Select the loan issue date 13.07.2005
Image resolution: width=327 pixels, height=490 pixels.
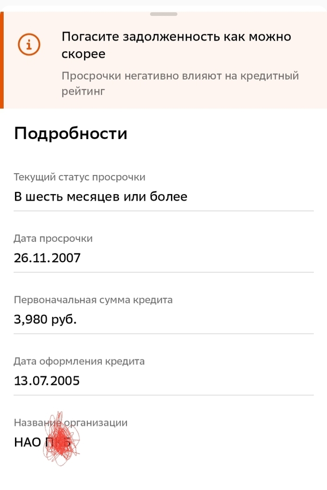coord(47,381)
